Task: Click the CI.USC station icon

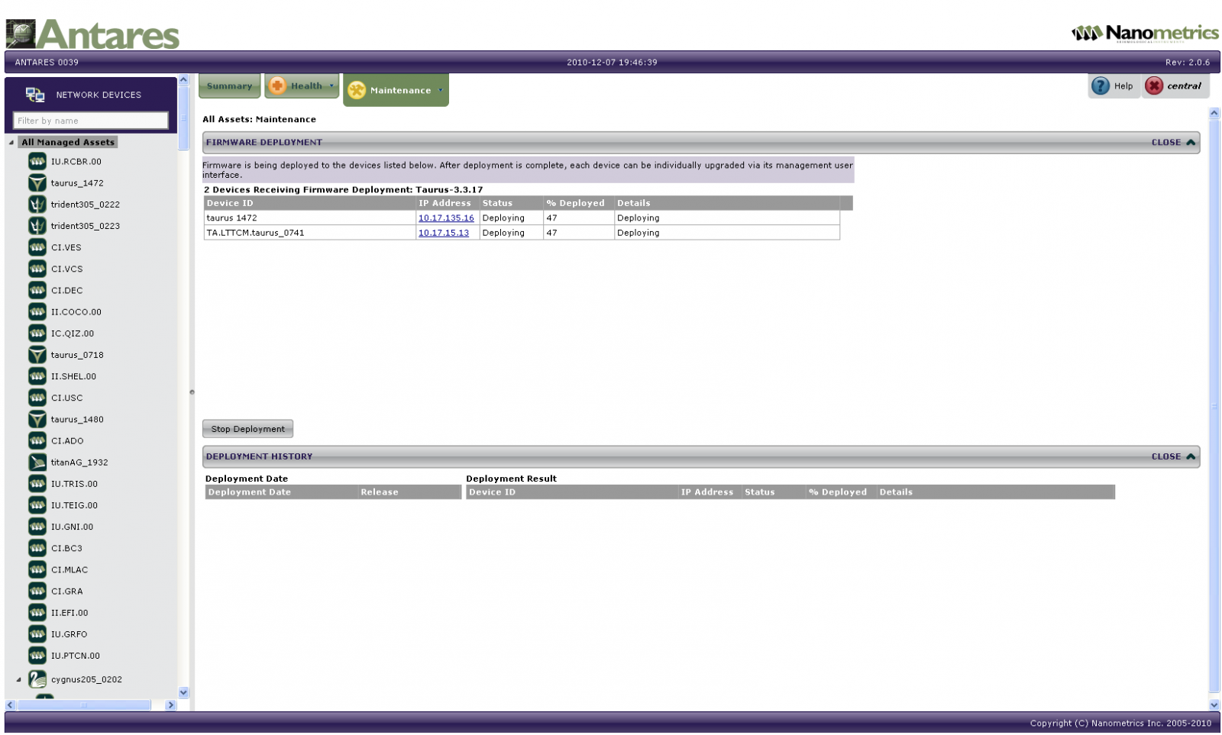Action: click(37, 397)
